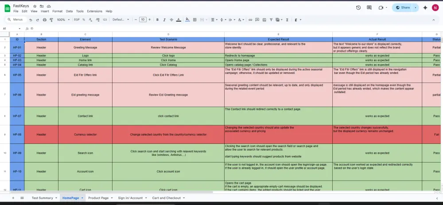The height and width of the screenshot is (205, 443).
Task: Collapse the toolbar with the chevron
Action: point(434,20)
